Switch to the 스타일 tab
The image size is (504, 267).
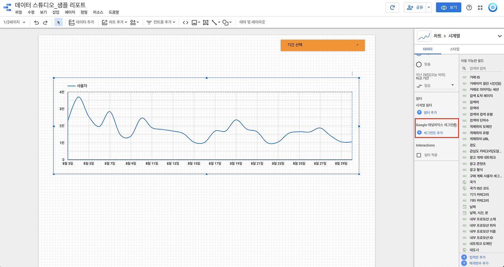[x=454, y=49]
